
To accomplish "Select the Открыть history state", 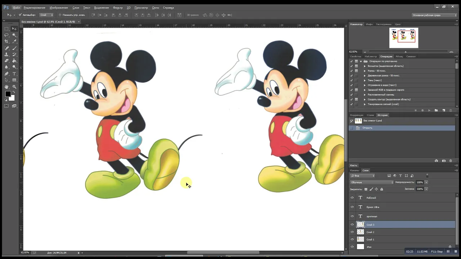I will pos(402,128).
